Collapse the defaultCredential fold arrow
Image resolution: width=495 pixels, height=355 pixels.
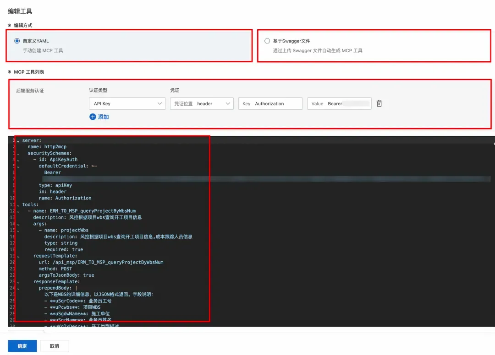click(x=18, y=167)
